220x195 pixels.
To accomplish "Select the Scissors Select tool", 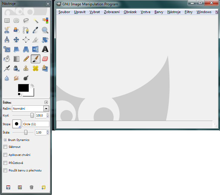I will point(7,30).
